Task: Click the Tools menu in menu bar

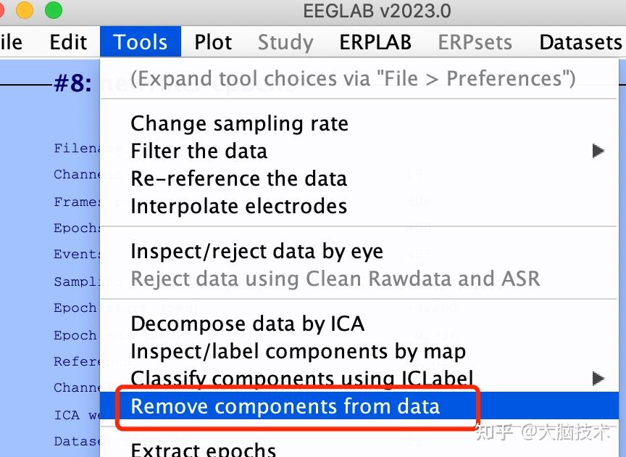Action: [141, 42]
